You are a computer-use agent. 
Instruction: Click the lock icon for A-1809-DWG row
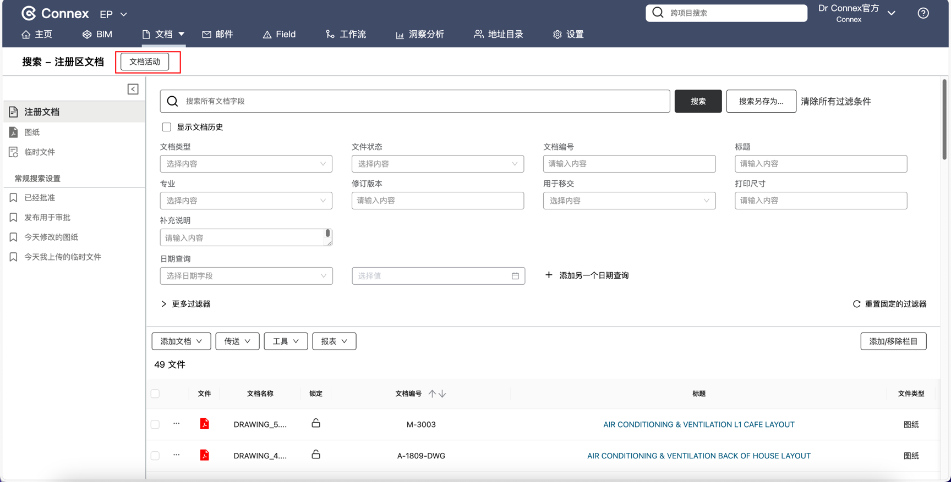(x=316, y=455)
